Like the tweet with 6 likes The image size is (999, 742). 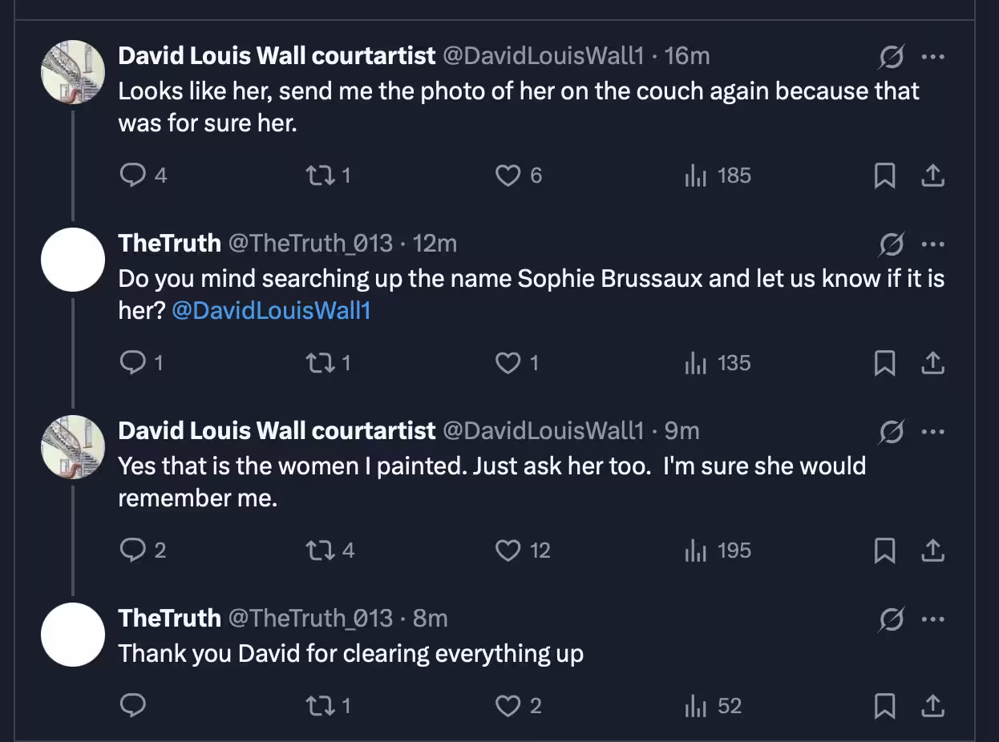(508, 175)
